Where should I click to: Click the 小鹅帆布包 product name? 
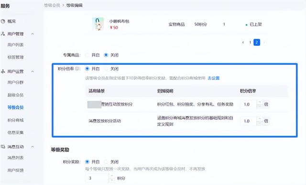[x=119, y=21]
